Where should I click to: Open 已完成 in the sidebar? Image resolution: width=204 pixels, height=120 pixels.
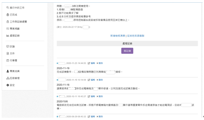click(x=12, y=15)
